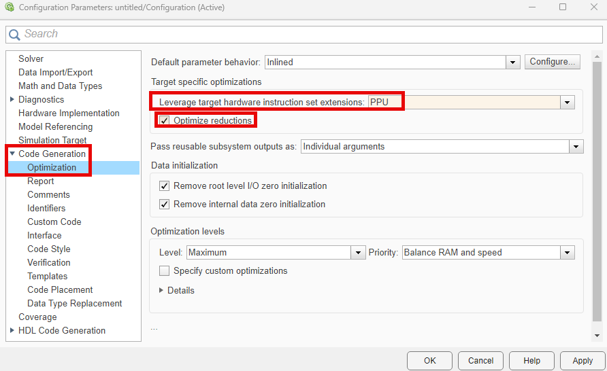Click the search magnifier icon

(14, 35)
